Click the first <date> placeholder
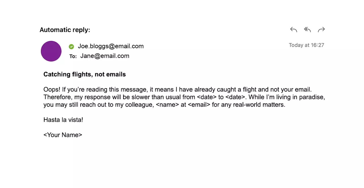 coord(207,97)
